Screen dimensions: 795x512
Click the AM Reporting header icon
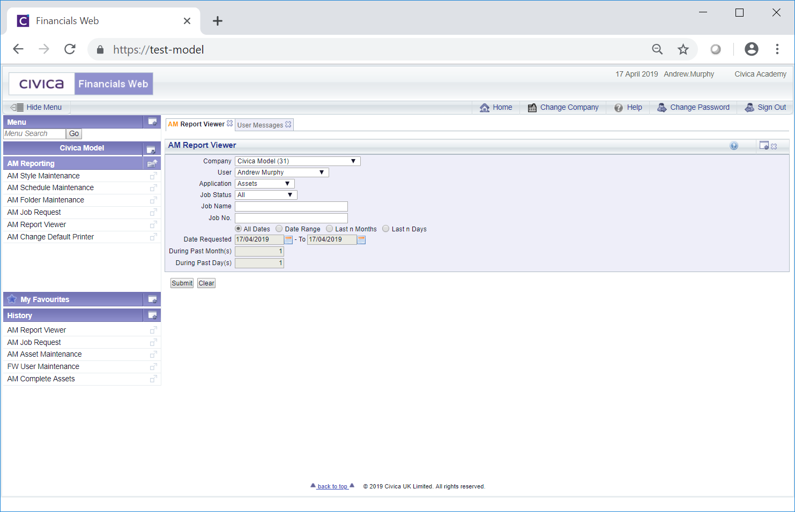pos(152,163)
